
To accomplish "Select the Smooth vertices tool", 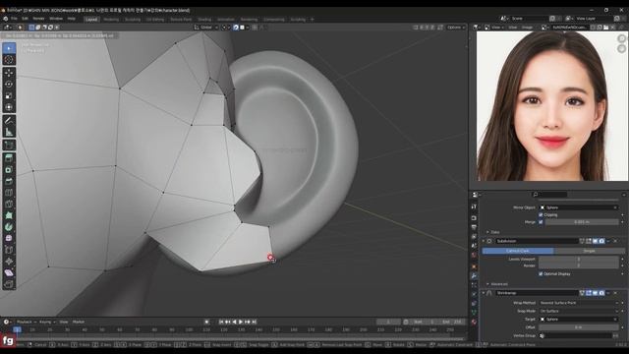I will 9,238.
